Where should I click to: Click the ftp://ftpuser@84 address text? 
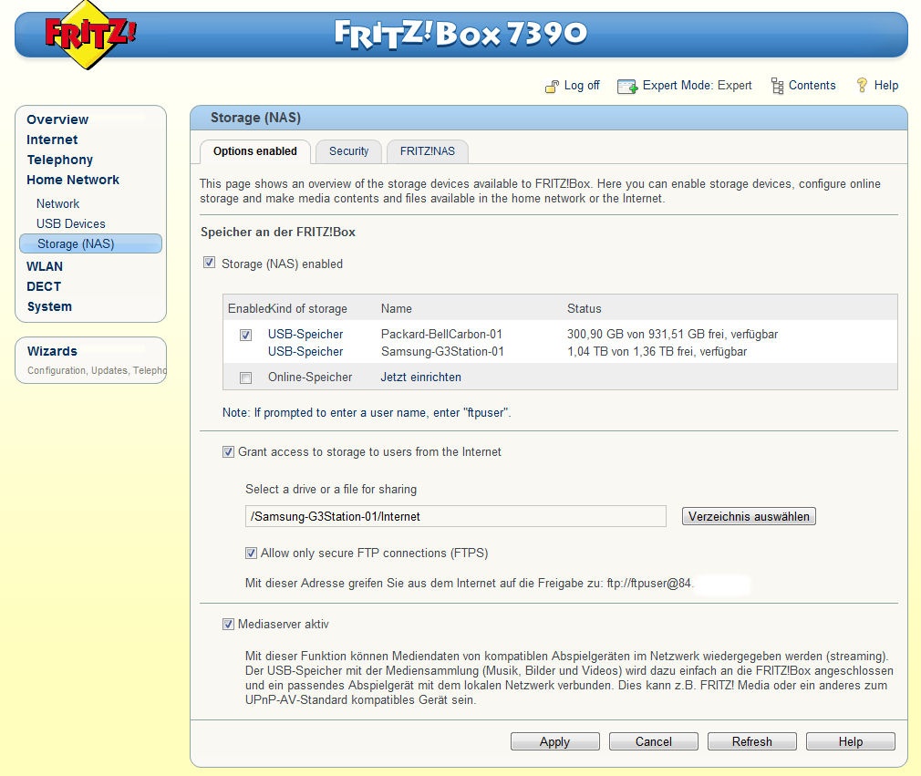649,584
